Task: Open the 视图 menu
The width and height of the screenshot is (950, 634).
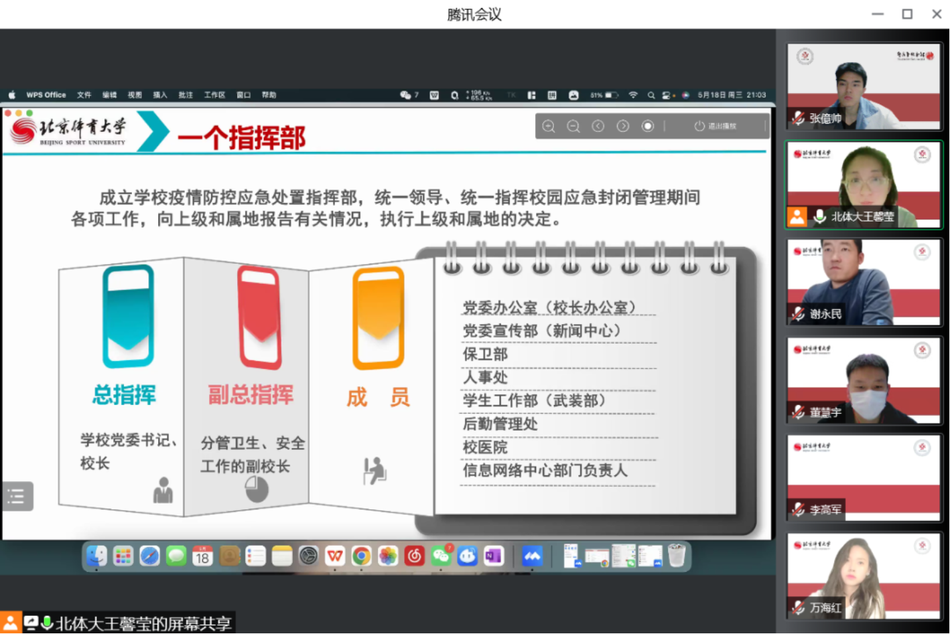Action: pyautogui.click(x=135, y=95)
